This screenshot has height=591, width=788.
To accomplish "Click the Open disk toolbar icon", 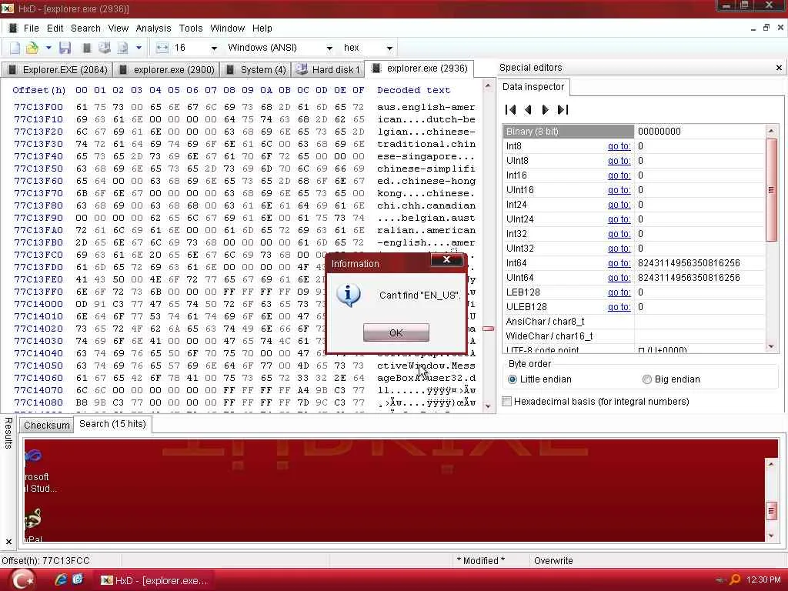I will click(x=105, y=48).
